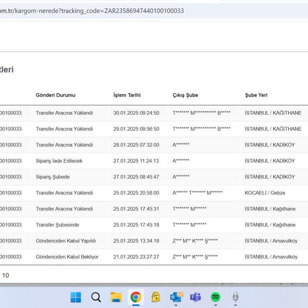The image size is (308, 308).
Task: Click the Çıkış Şube column header
Action: coord(185,95)
